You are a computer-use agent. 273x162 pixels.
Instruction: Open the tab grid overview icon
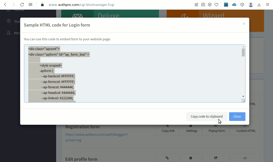click(30, 5)
